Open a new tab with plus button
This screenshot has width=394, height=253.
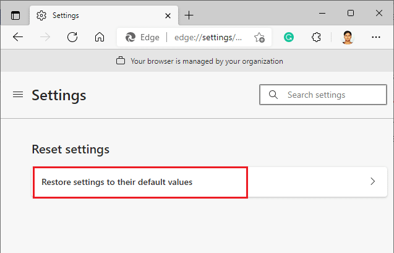pyautogui.click(x=189, y=14)
